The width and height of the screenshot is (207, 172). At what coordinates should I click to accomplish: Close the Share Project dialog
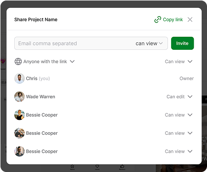click(x=190, y=19)
